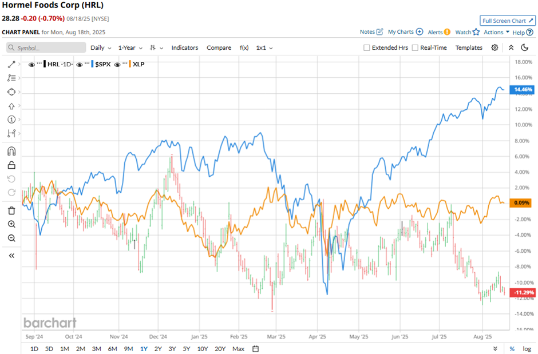Zoom out using the magnifier minus
Viewport: 538px width, 354px height.
(11, 238)
